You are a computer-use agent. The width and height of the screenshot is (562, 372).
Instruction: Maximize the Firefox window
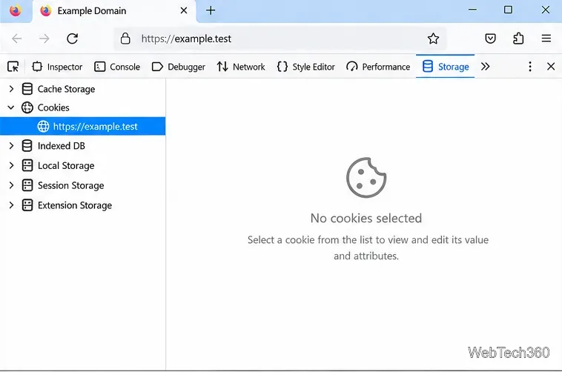click(x=508, y=10)
